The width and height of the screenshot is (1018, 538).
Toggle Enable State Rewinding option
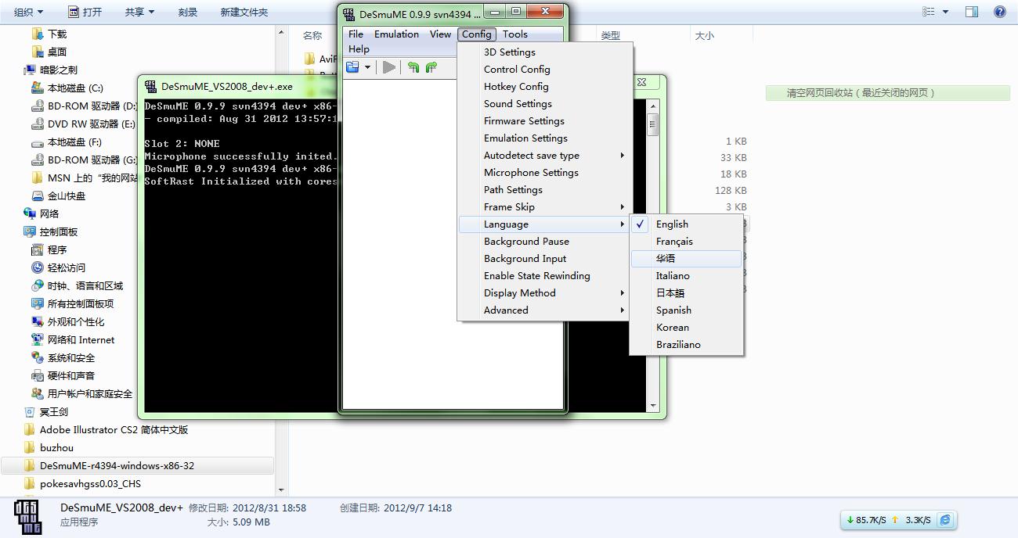[545, 276]
